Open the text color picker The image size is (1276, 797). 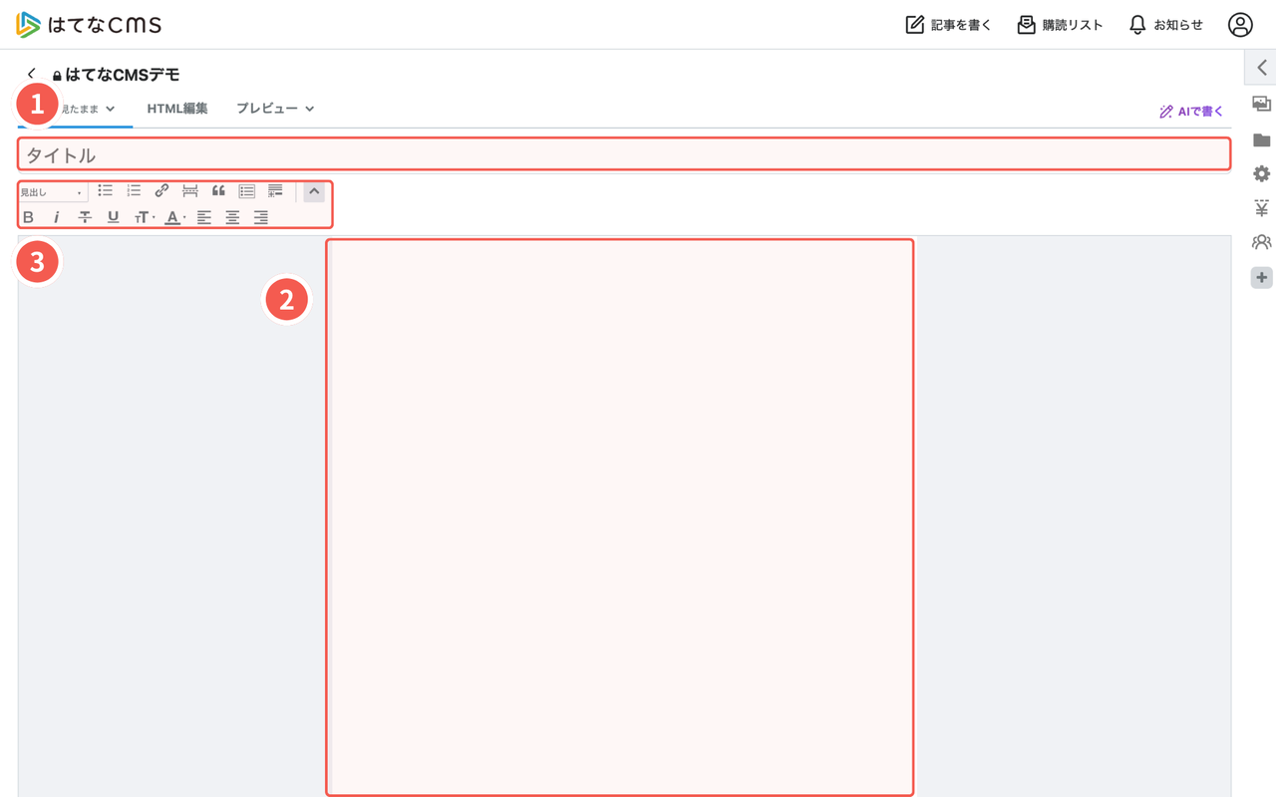click(174, 217)
